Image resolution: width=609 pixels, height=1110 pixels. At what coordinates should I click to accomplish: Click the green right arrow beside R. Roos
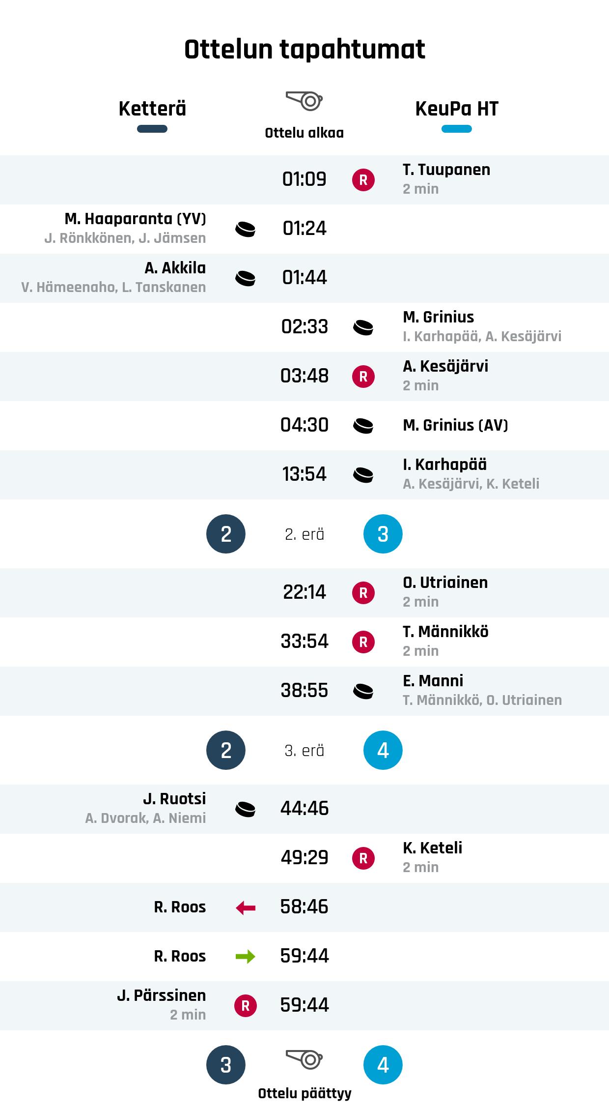[x=246, y=957]
